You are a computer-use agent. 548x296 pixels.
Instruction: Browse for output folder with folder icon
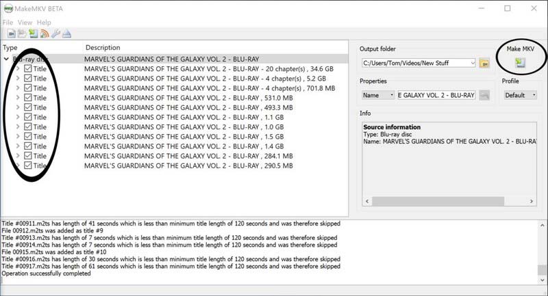pos(484,64)
